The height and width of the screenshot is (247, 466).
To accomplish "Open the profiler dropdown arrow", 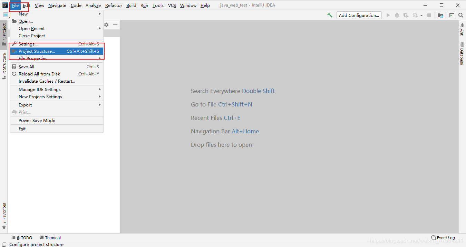I will pos(421,16).
